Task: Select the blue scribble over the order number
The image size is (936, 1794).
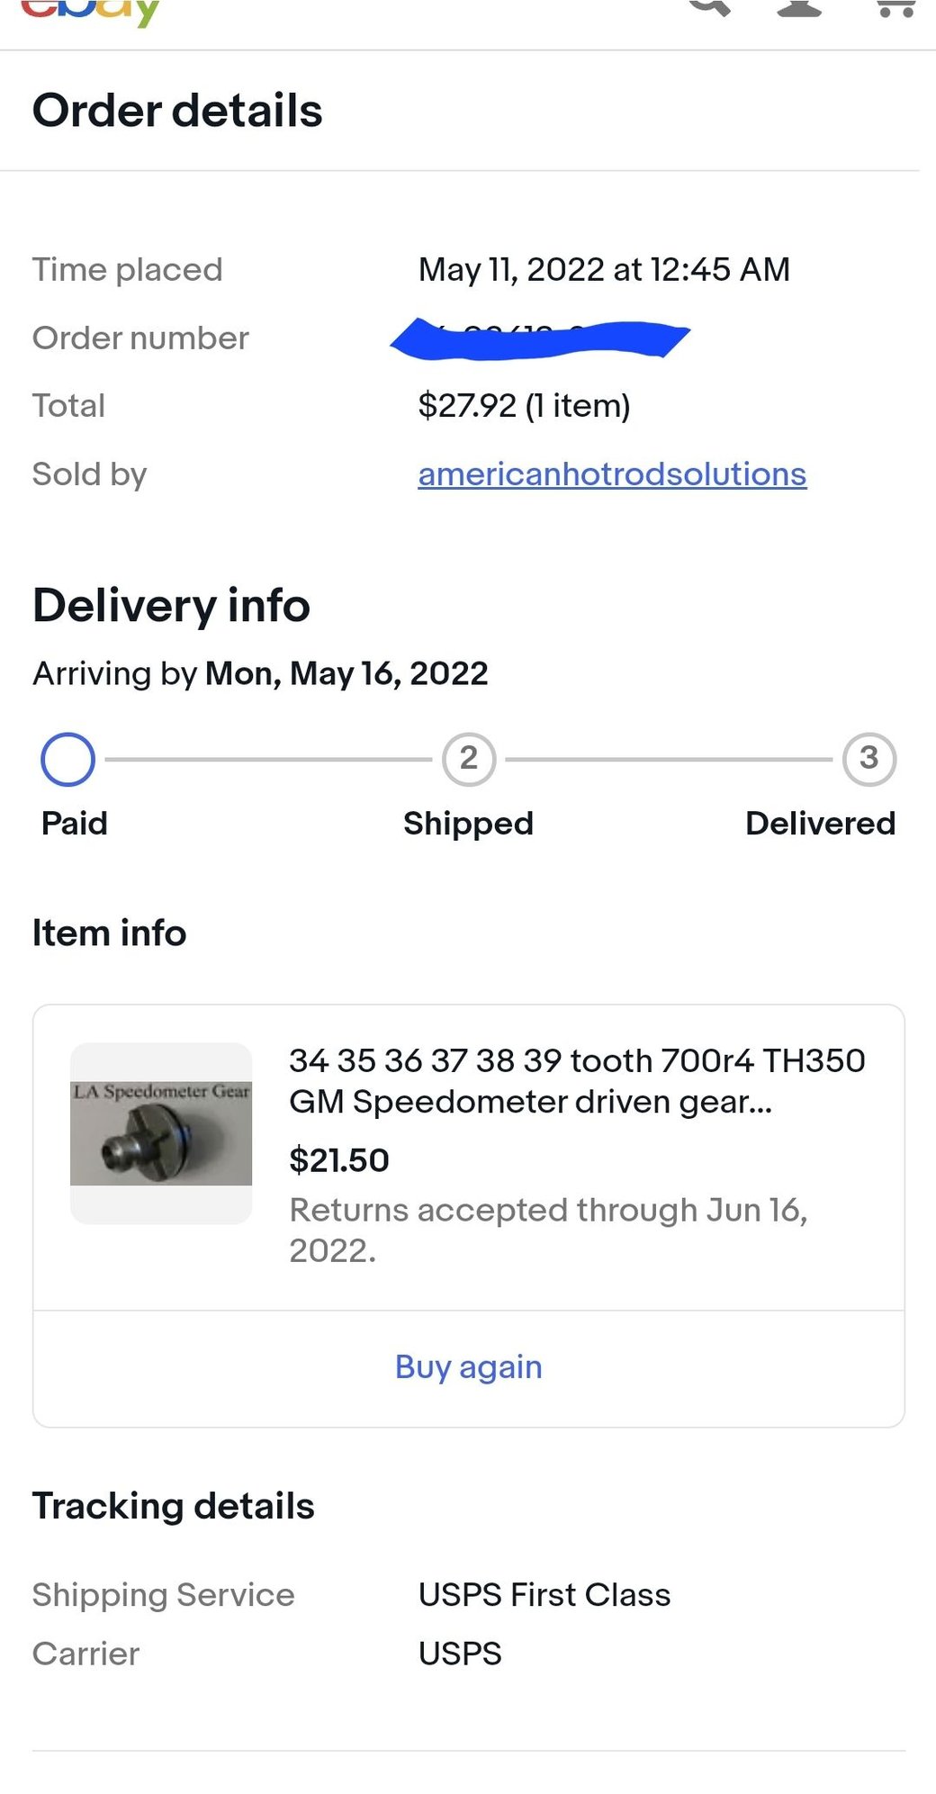Action: (540, 338)
